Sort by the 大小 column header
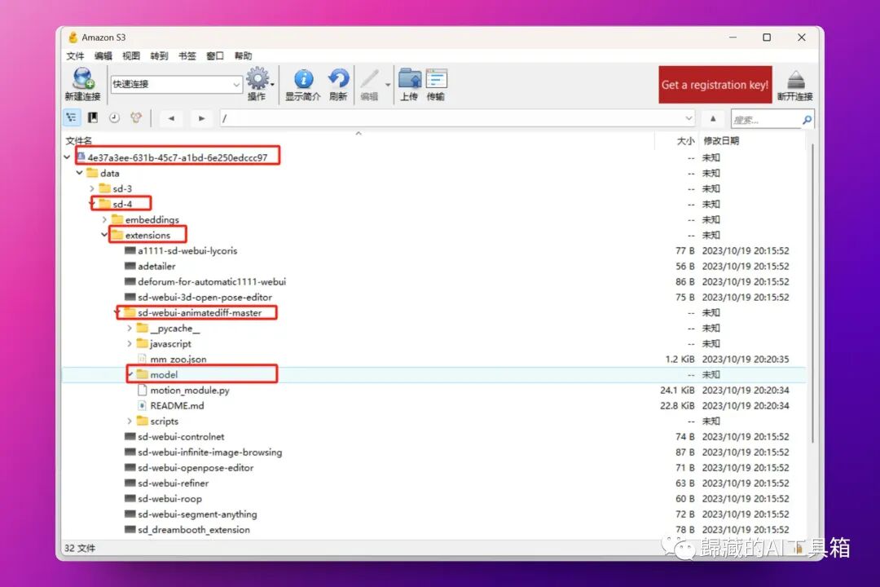The width and height of the screenshot is (880, 587). [x=685, y=140]
